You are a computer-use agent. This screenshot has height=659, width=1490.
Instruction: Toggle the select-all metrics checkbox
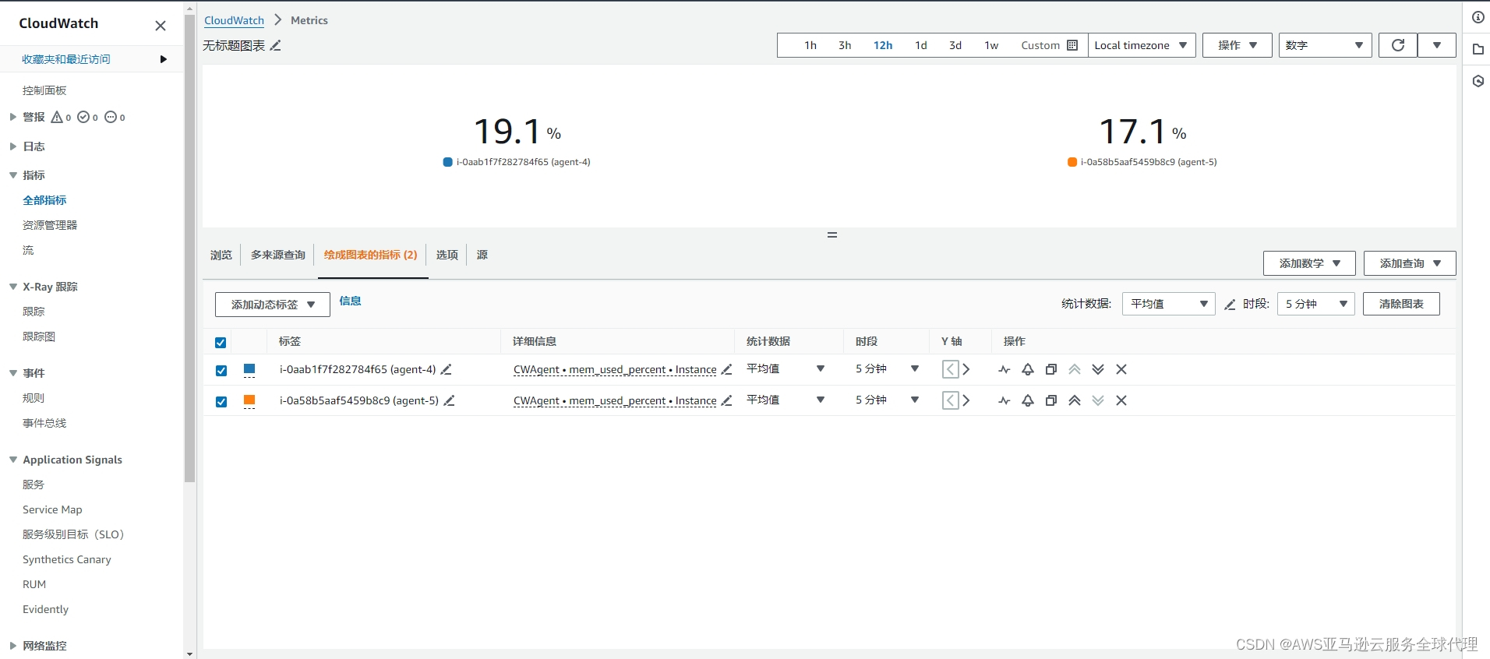(x=221, y=343)
